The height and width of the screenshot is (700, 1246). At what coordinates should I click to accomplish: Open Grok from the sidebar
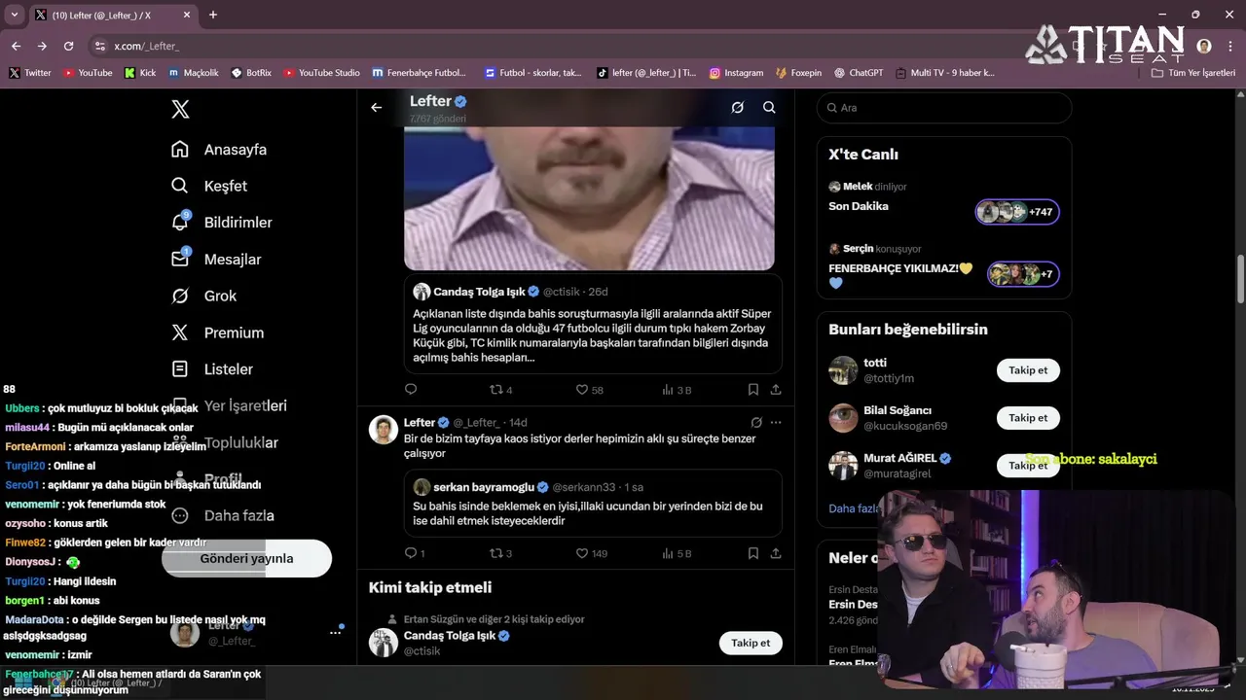[x=203, y=296]
